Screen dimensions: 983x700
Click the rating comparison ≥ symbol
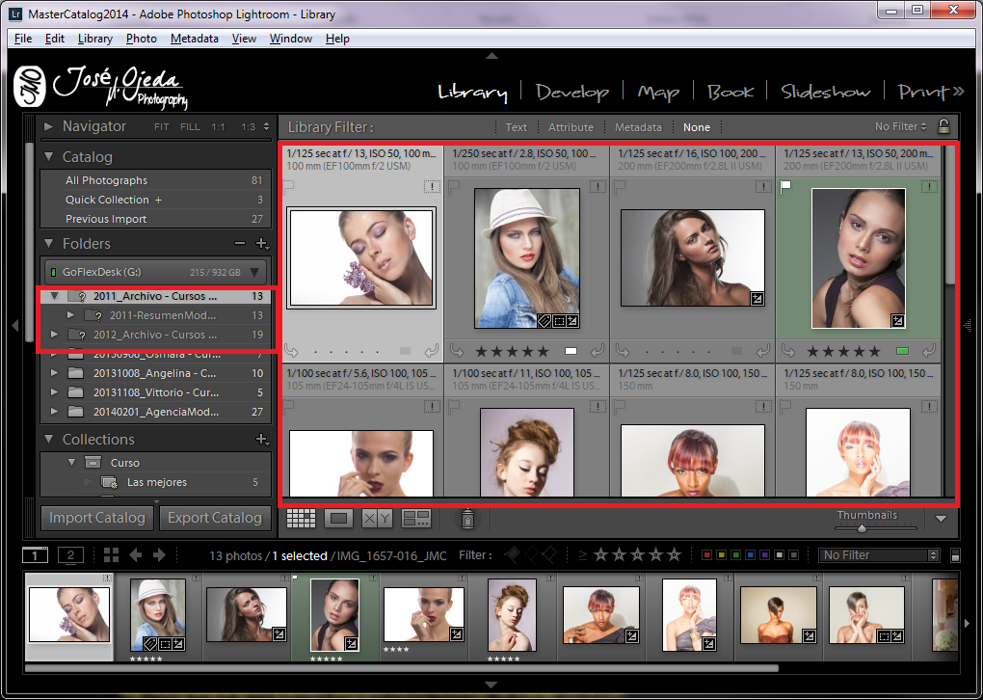point(583,555)
